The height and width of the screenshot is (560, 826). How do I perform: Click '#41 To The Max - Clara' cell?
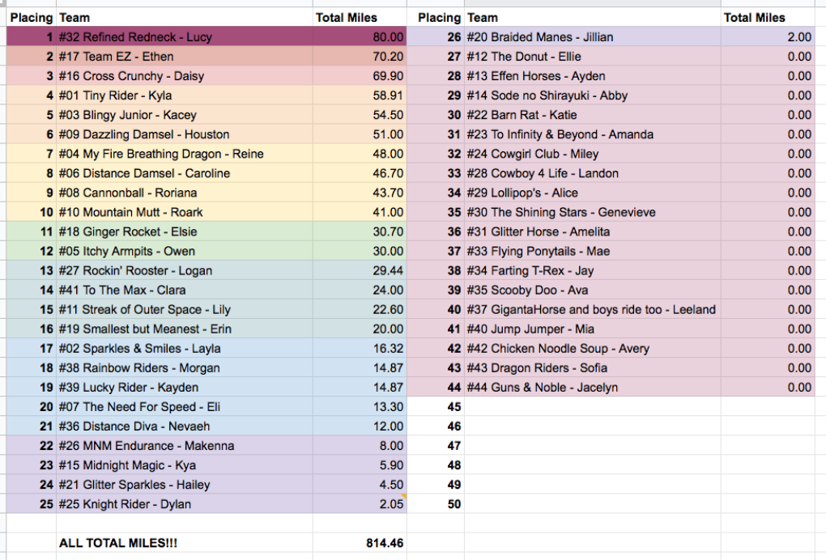click(x=185, y=290)
